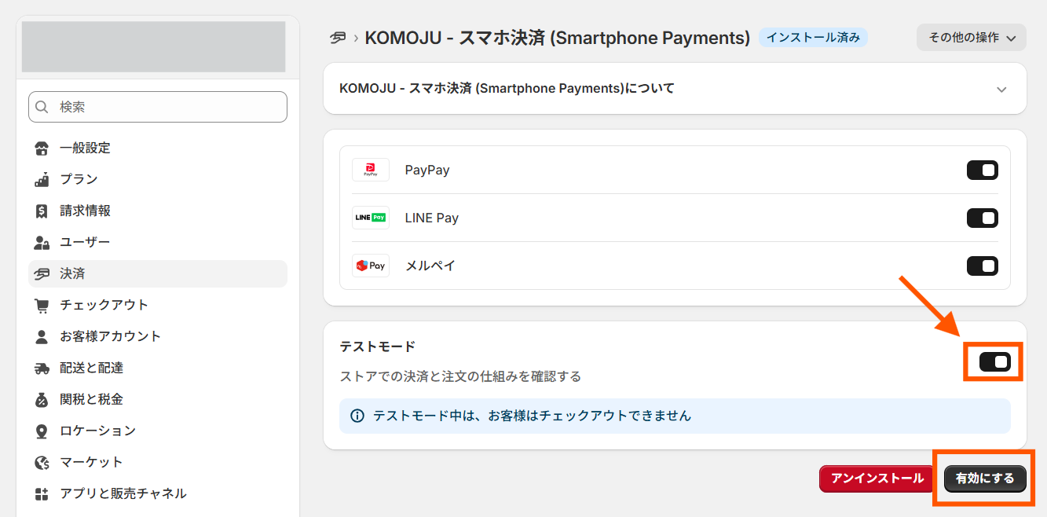This screenshot has width=1047, height=517.
Task: Open ユーザー in the settings menu
Action: tap(158, 243)
